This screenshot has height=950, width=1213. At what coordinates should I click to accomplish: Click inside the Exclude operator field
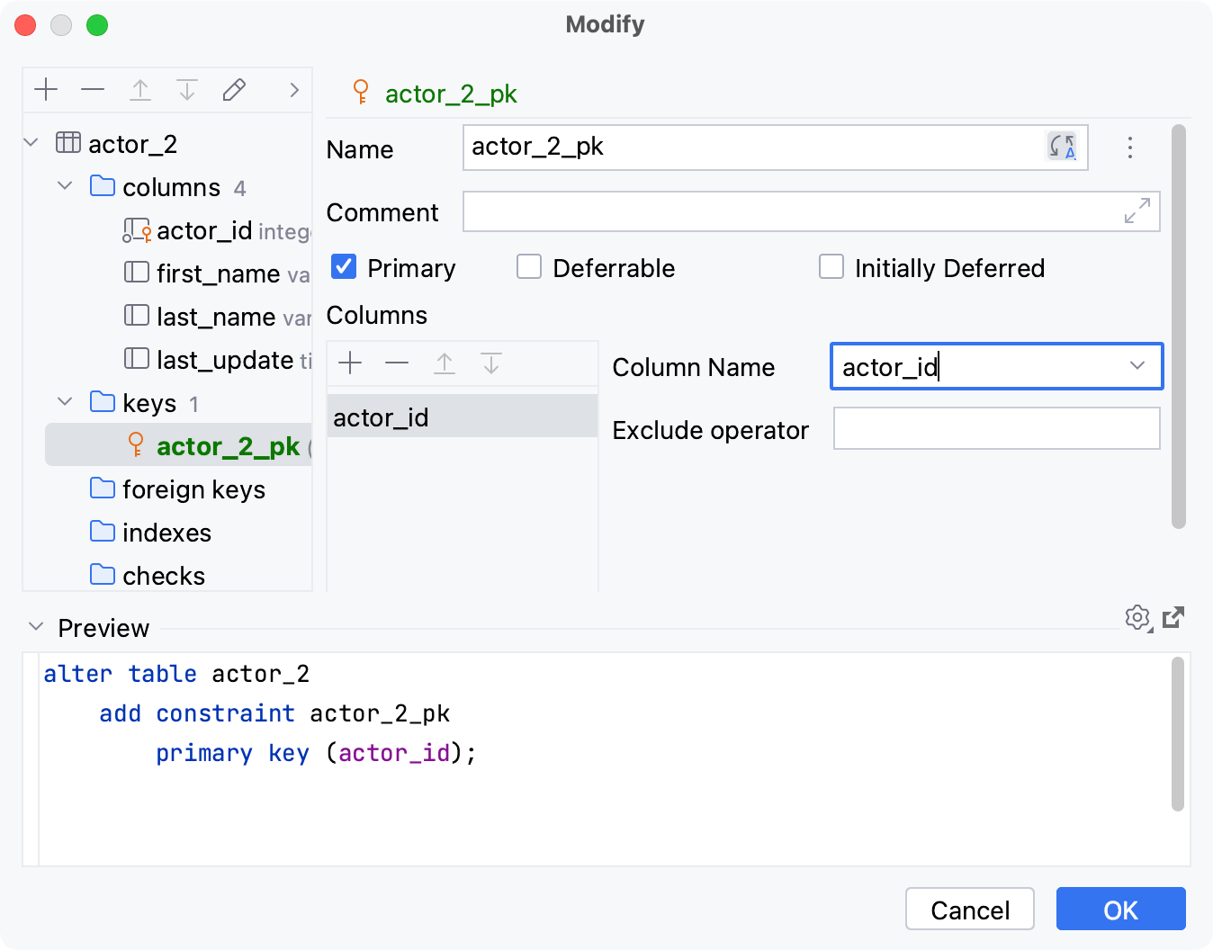pos(996,428)
